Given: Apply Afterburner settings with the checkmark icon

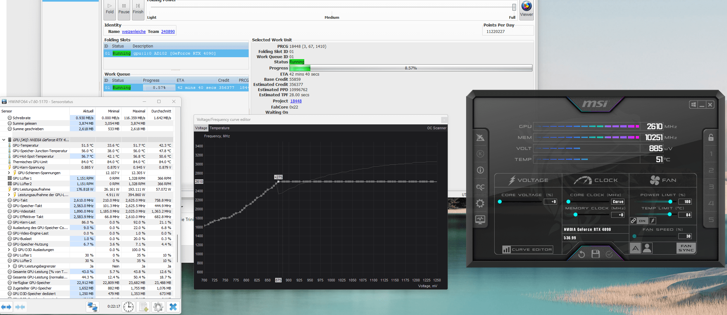Looking at the screenshot, I should tap(609, 254).
